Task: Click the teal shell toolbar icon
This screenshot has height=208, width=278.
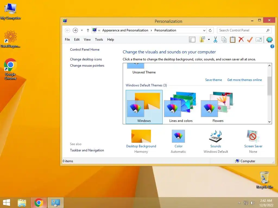Action: [x=269, y=40]
